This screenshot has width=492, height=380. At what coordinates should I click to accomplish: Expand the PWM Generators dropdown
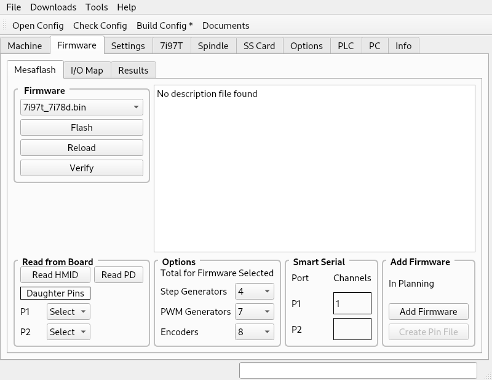click(255, 312)
